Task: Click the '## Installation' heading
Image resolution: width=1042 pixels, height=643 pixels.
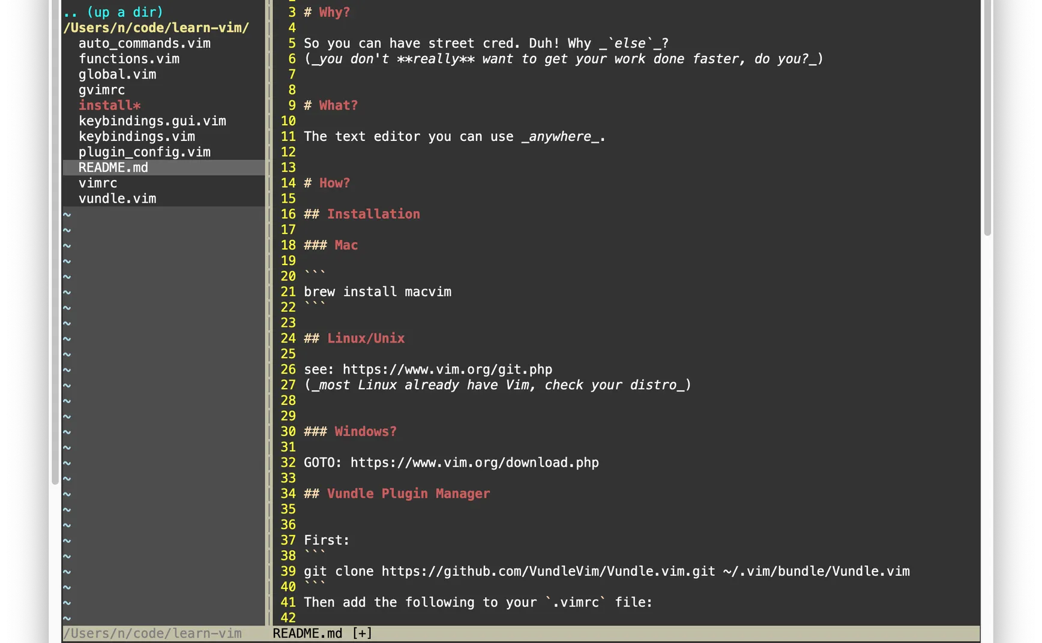Action: click(362, 214)
